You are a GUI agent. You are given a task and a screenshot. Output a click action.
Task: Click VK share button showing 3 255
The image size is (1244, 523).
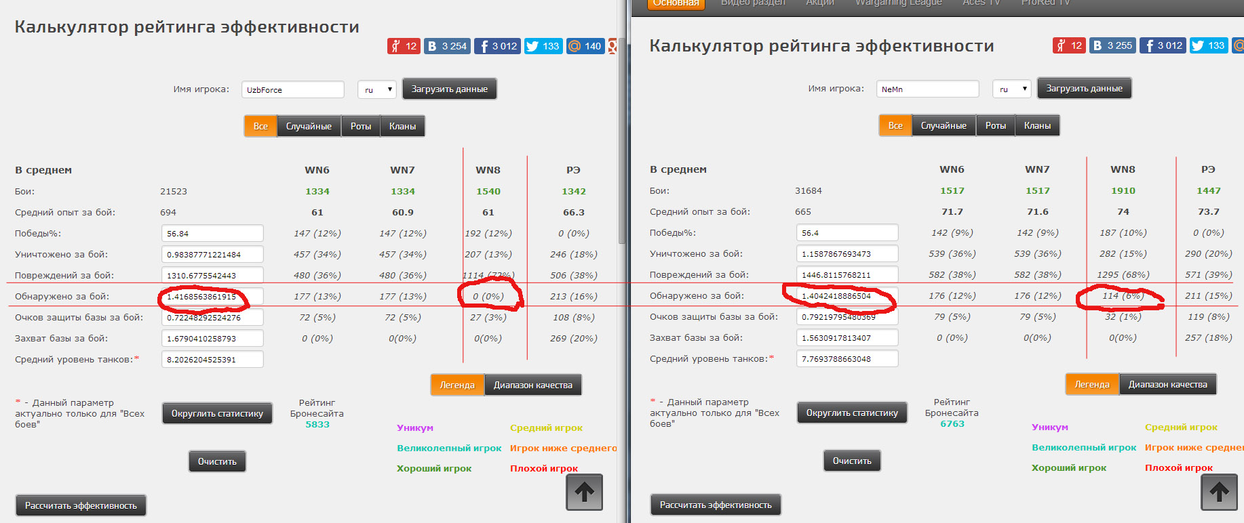coord(1112,45)
